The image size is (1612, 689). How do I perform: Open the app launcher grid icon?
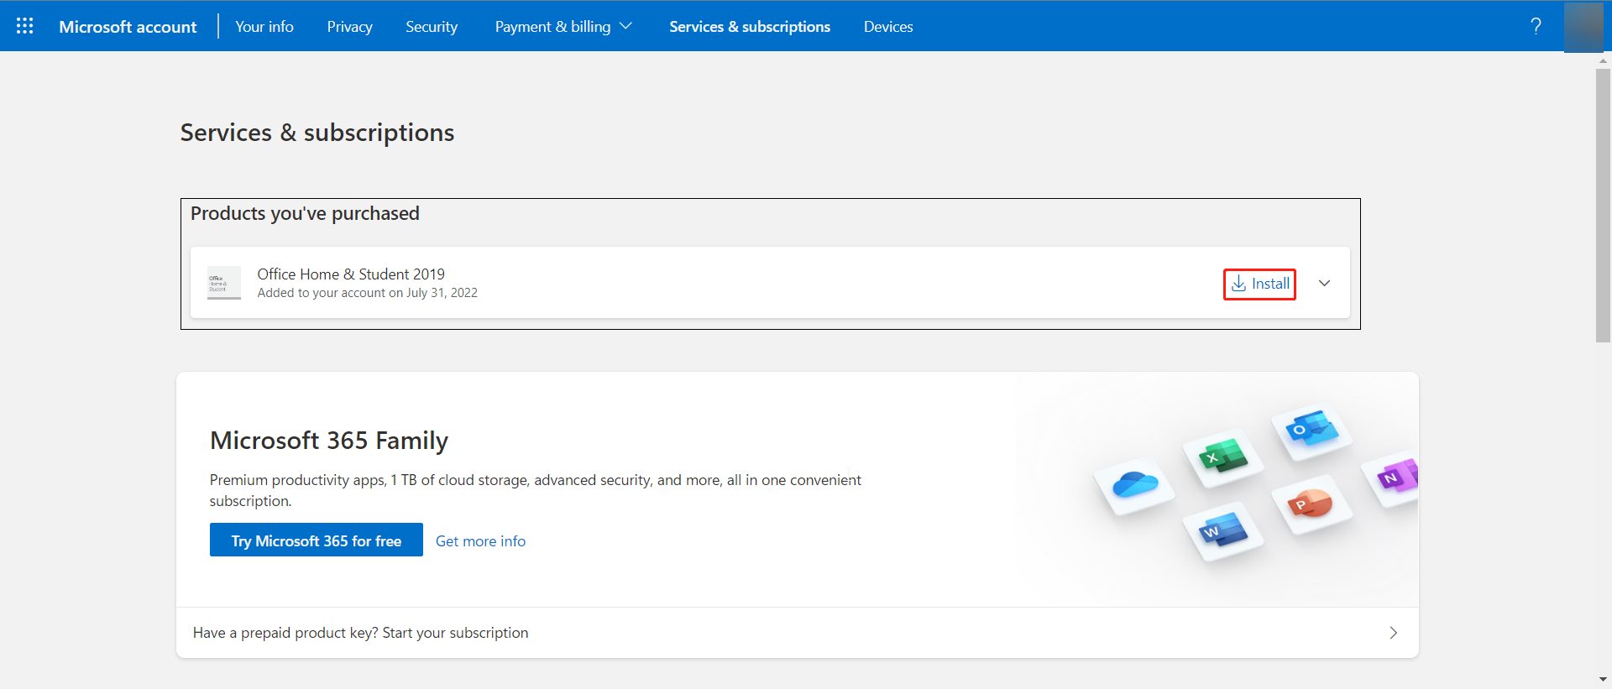[25, 26]
